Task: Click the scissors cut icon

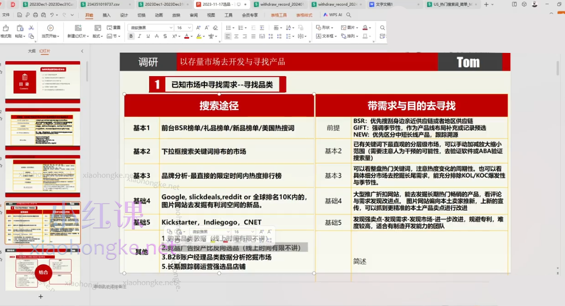Action: pos(31,27)
